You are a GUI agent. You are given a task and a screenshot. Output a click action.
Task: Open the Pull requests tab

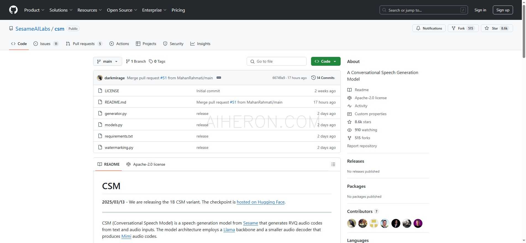click(x=84, y=44)
